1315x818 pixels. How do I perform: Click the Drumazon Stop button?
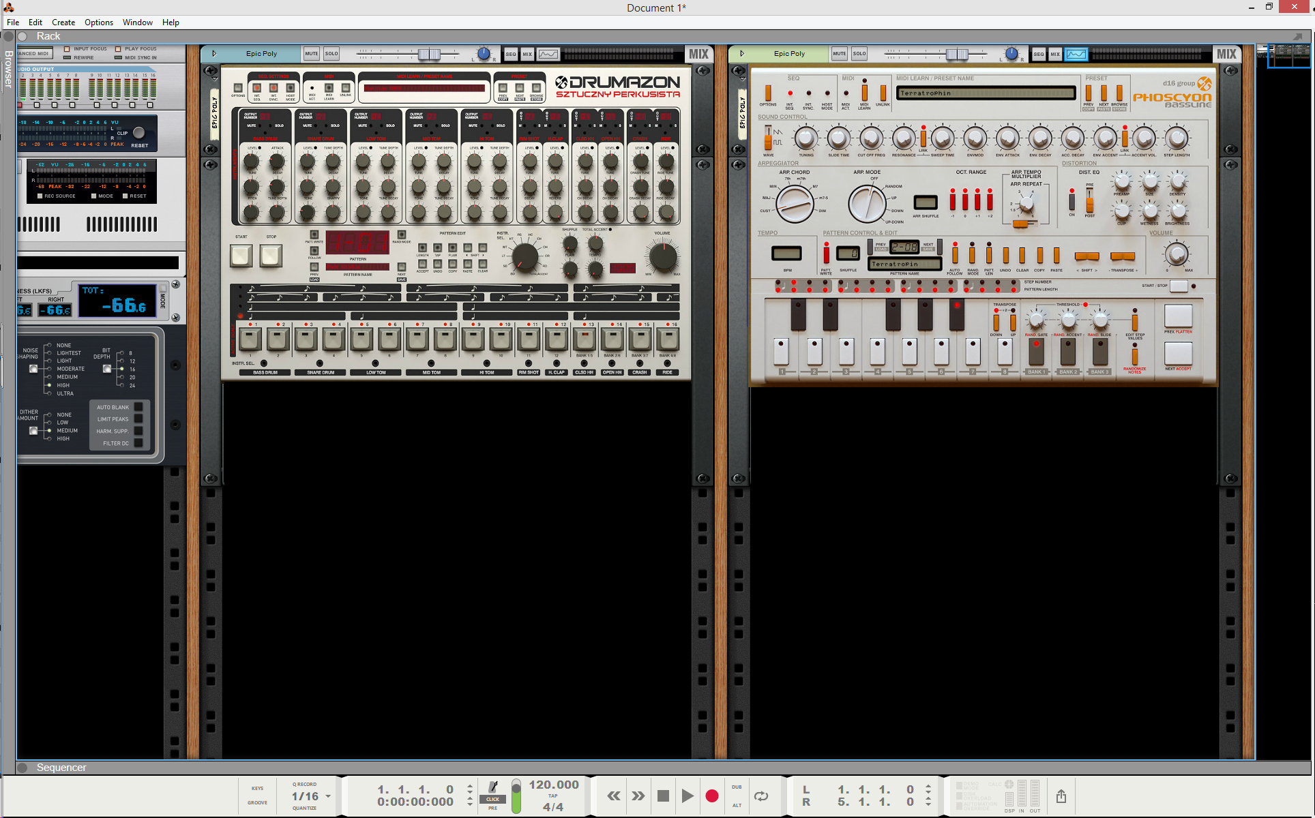[x=271, y=256]
